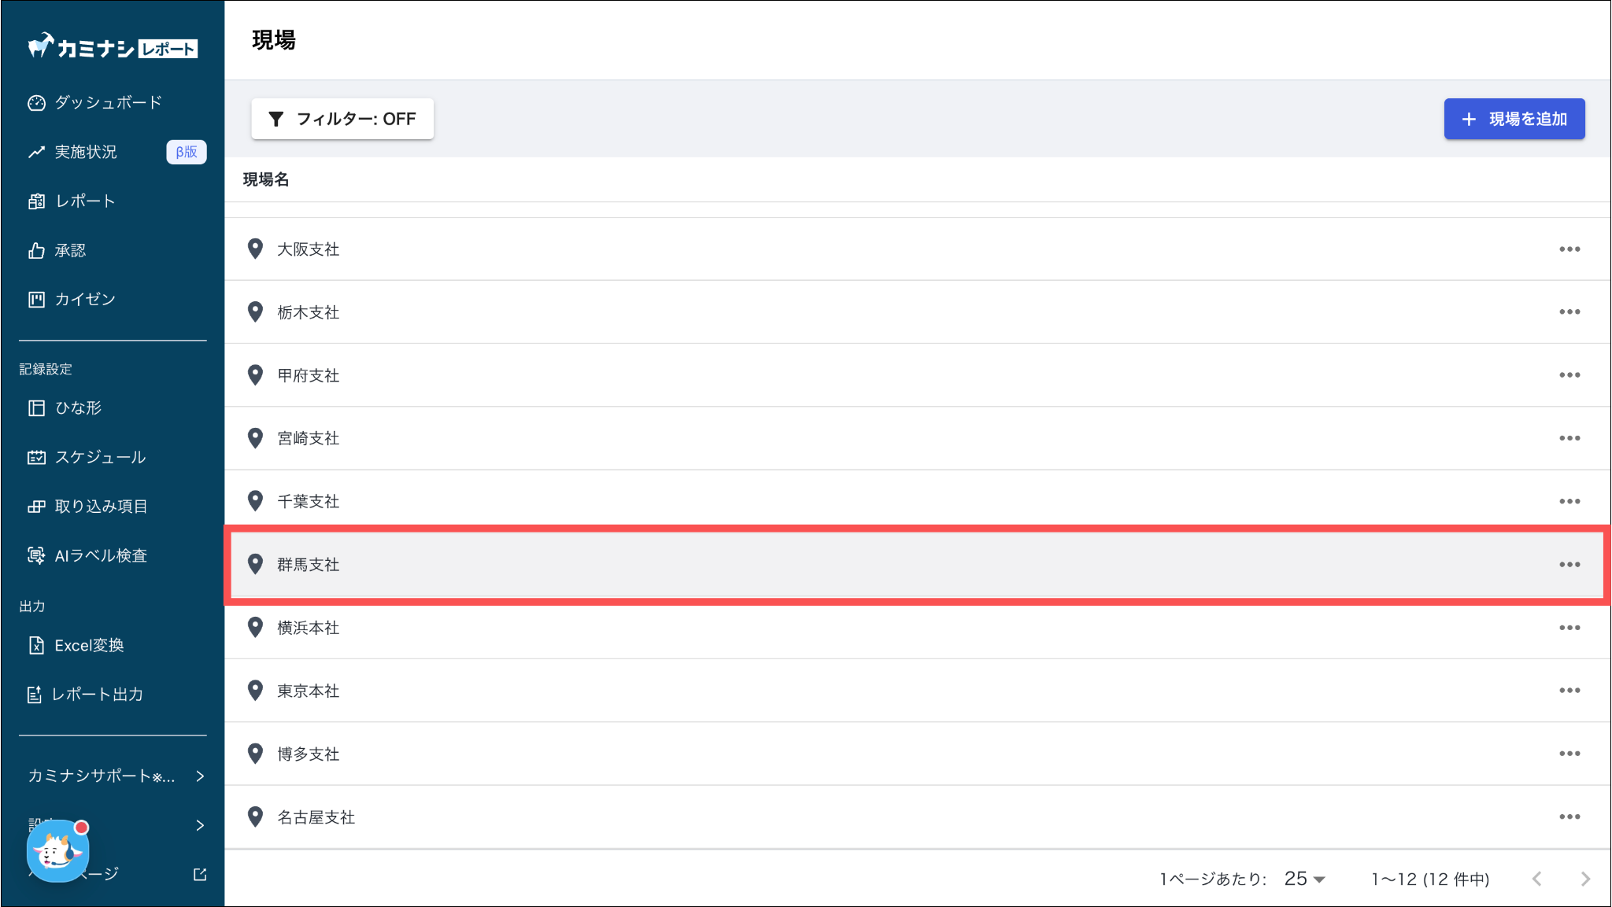The height and width of the screenshot is (907, 1612).
Task: Open the ひな形 menu item
Action: [78, 408]
